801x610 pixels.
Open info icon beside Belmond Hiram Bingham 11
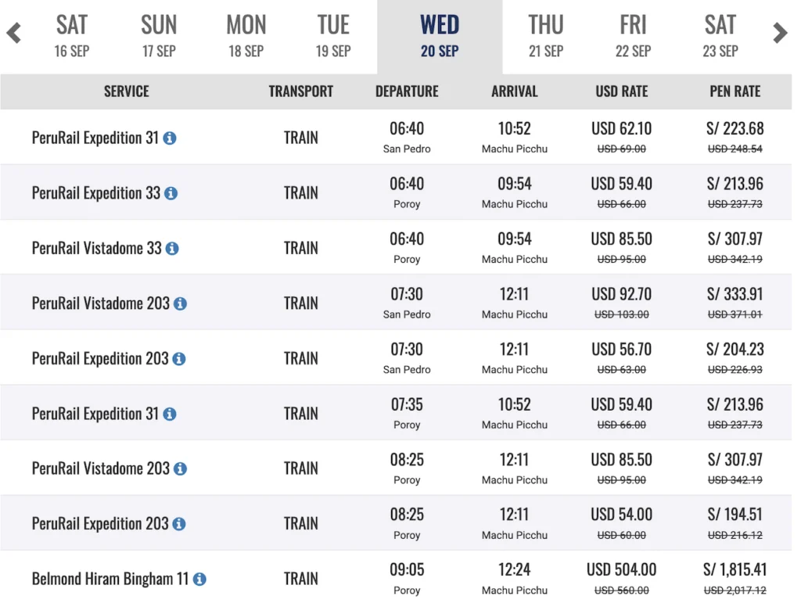click(x=199, y=579)
